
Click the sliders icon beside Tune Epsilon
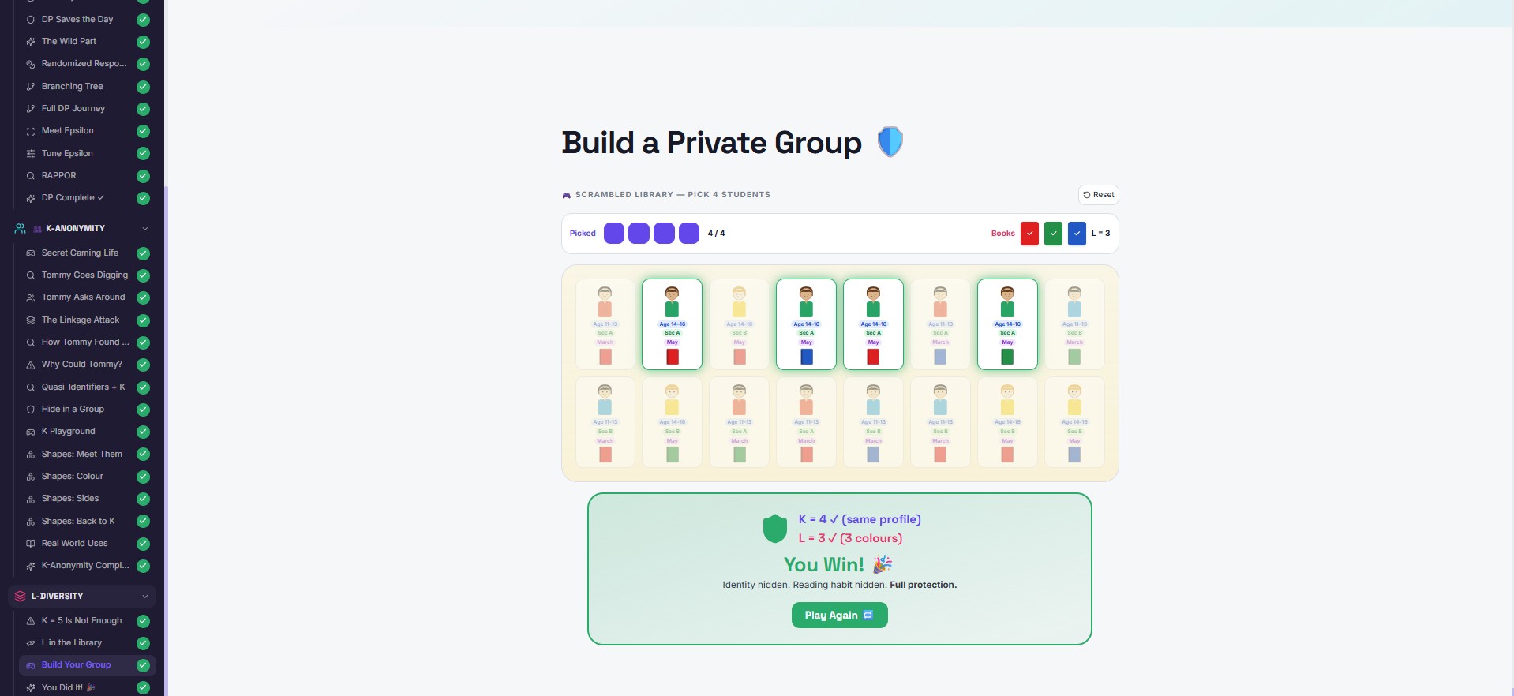point(31,154)
